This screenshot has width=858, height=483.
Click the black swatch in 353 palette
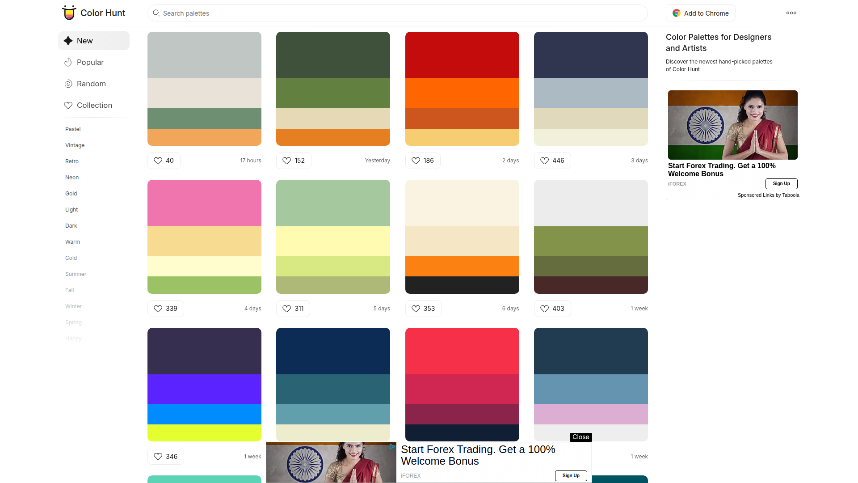pos(462,285)
